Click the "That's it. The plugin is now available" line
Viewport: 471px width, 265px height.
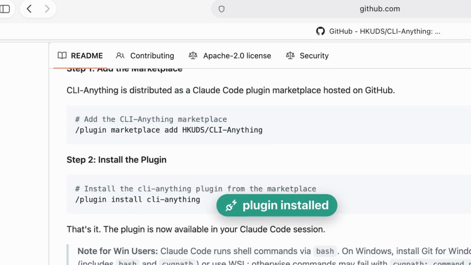(x=196, y=229)
